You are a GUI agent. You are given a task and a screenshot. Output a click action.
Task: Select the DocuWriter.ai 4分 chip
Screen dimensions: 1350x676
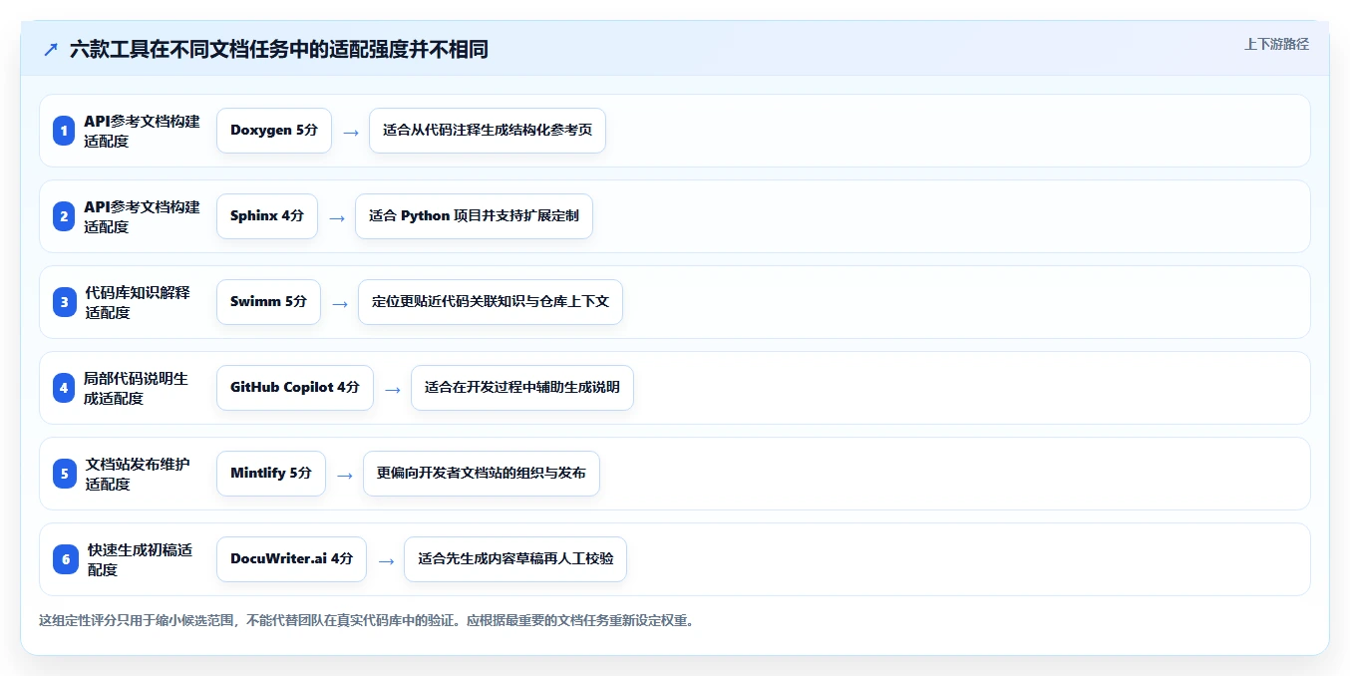[291, 559]
